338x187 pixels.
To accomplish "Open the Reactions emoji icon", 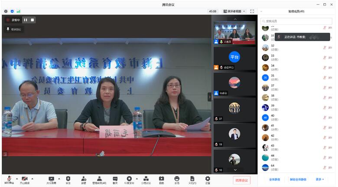I will point(177,180).
